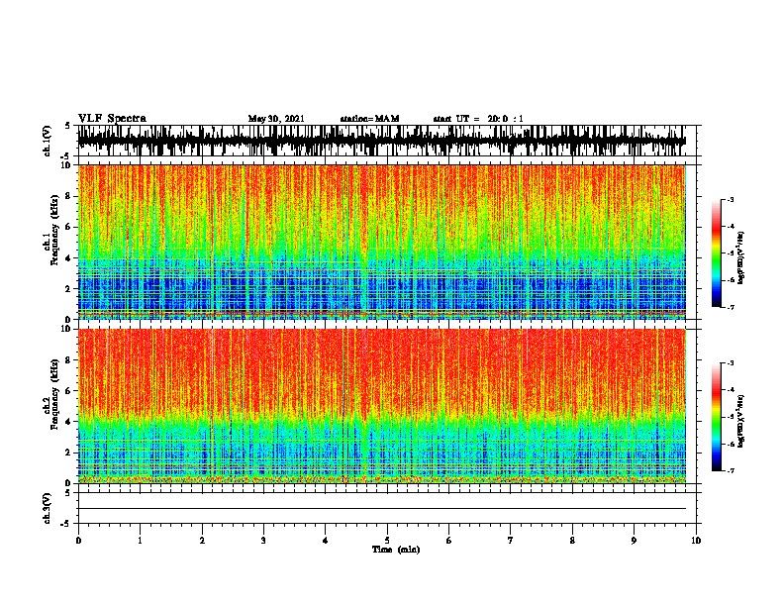
Task: Click the 4 kHz tick on ch.1 frequency axis
Action: [x=68, y=258]
